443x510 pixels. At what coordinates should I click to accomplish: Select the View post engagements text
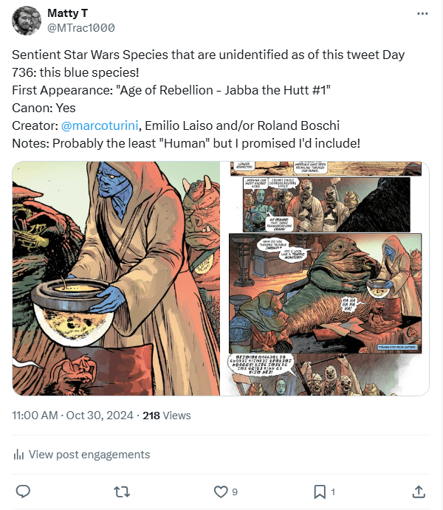tap(88, 455)
